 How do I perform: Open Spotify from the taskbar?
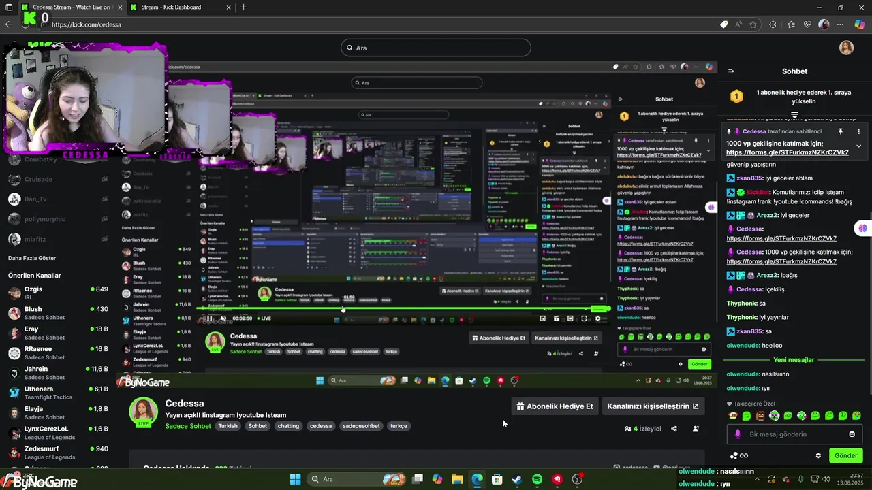(x=537, y=479)
